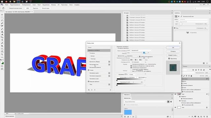This screenshot has height=118, width=211.
Task: Add another Stroke effect with plus icon
Action: (109, 62)
